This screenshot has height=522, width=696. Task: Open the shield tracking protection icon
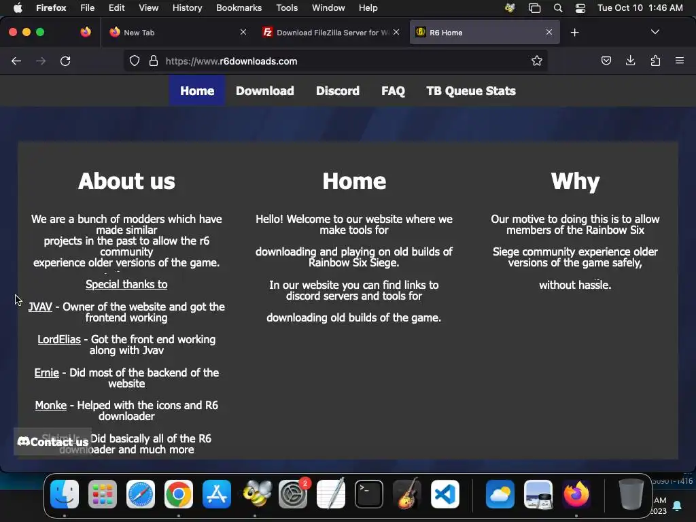tap(135, 60)
